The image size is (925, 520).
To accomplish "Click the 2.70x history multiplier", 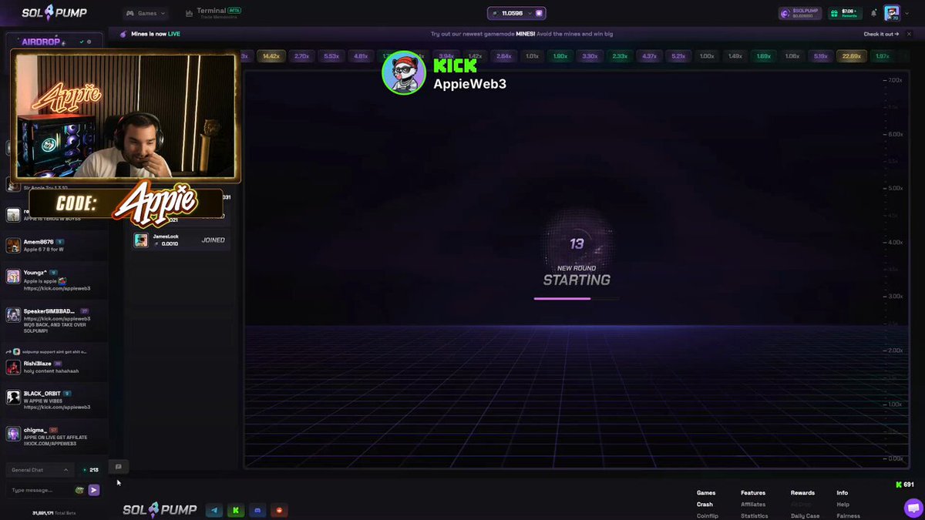I will coord(302,56).
